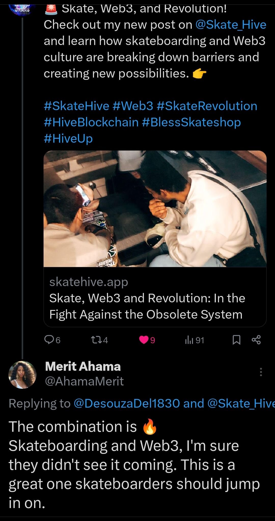Open three-dot menu on Merit Ahama's reply

tap(261, 372)
